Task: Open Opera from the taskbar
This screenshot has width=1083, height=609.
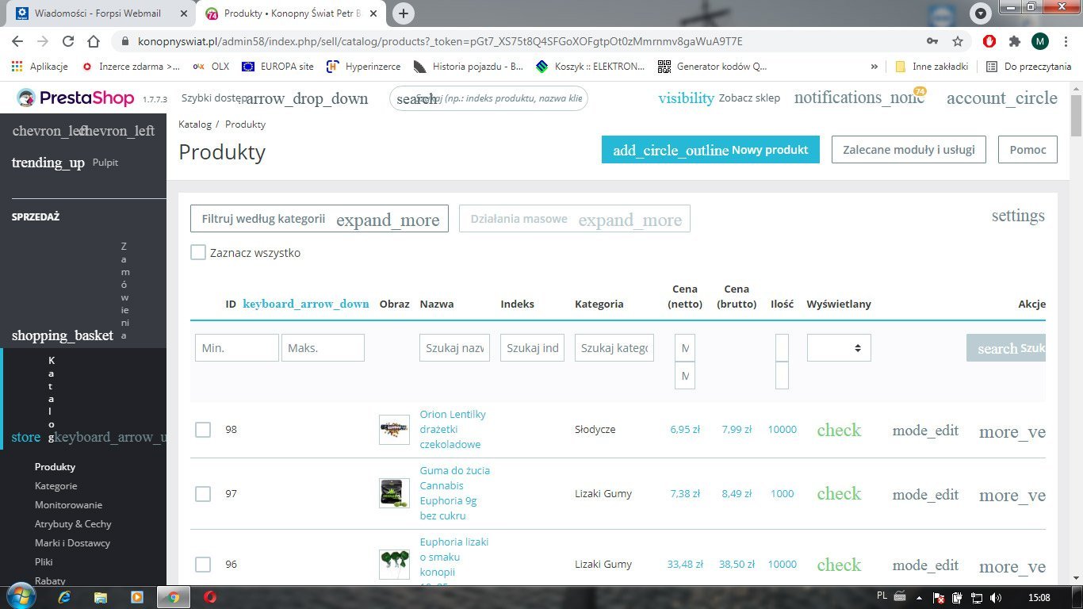Action: [x=210, y=597]
